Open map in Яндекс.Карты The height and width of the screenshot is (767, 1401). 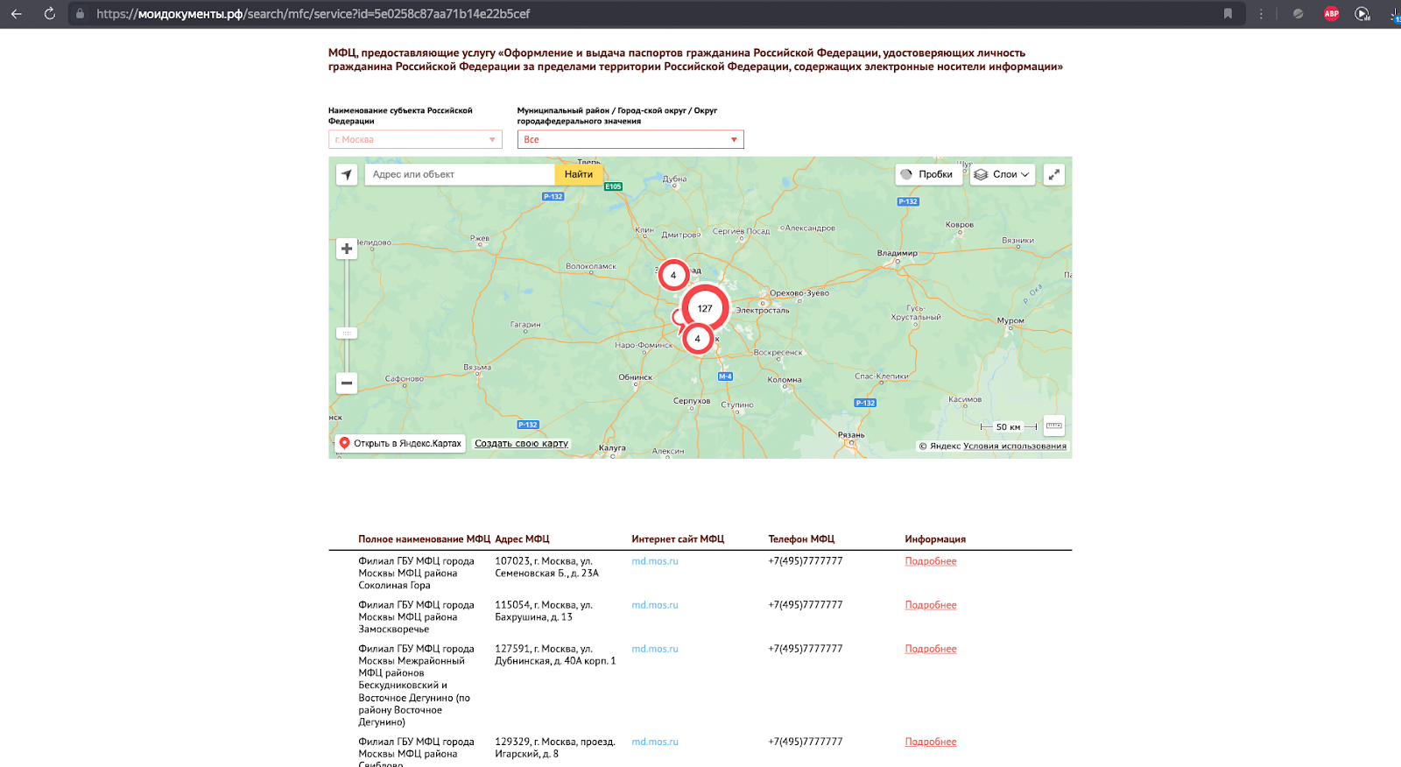pos(400,443)
